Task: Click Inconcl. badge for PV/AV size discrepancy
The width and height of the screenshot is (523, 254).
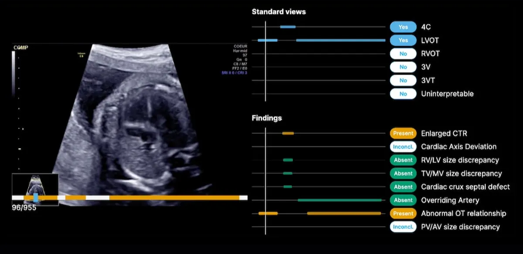Action: (x=403, y=227)
